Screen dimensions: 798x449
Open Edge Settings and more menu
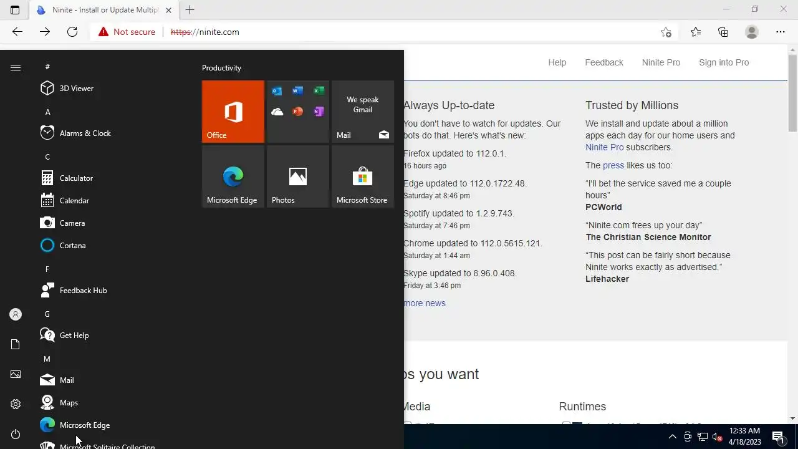pos(781,32)
